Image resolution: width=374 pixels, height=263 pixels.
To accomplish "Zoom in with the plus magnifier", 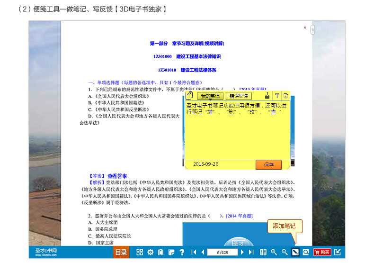I will pyautogui.click(x=274, y=252).
